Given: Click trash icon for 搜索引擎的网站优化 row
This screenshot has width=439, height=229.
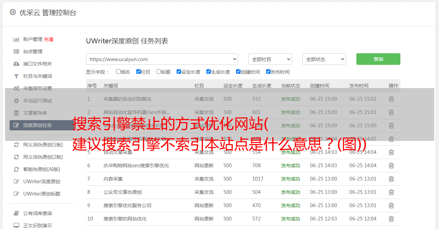Looking at the screenshot, I should pos(391,219).
